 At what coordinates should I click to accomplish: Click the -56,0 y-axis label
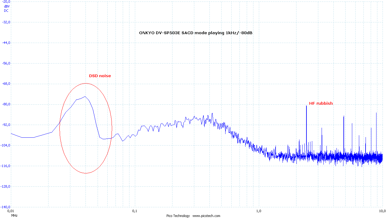(x=6, y=63)
